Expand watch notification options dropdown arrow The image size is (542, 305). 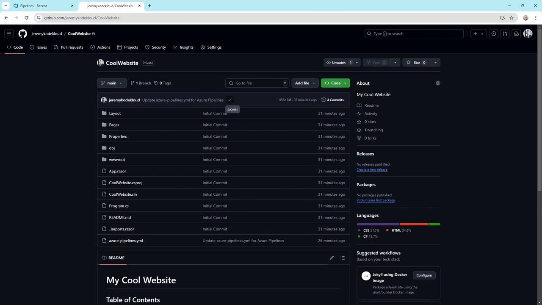point(357,63)
